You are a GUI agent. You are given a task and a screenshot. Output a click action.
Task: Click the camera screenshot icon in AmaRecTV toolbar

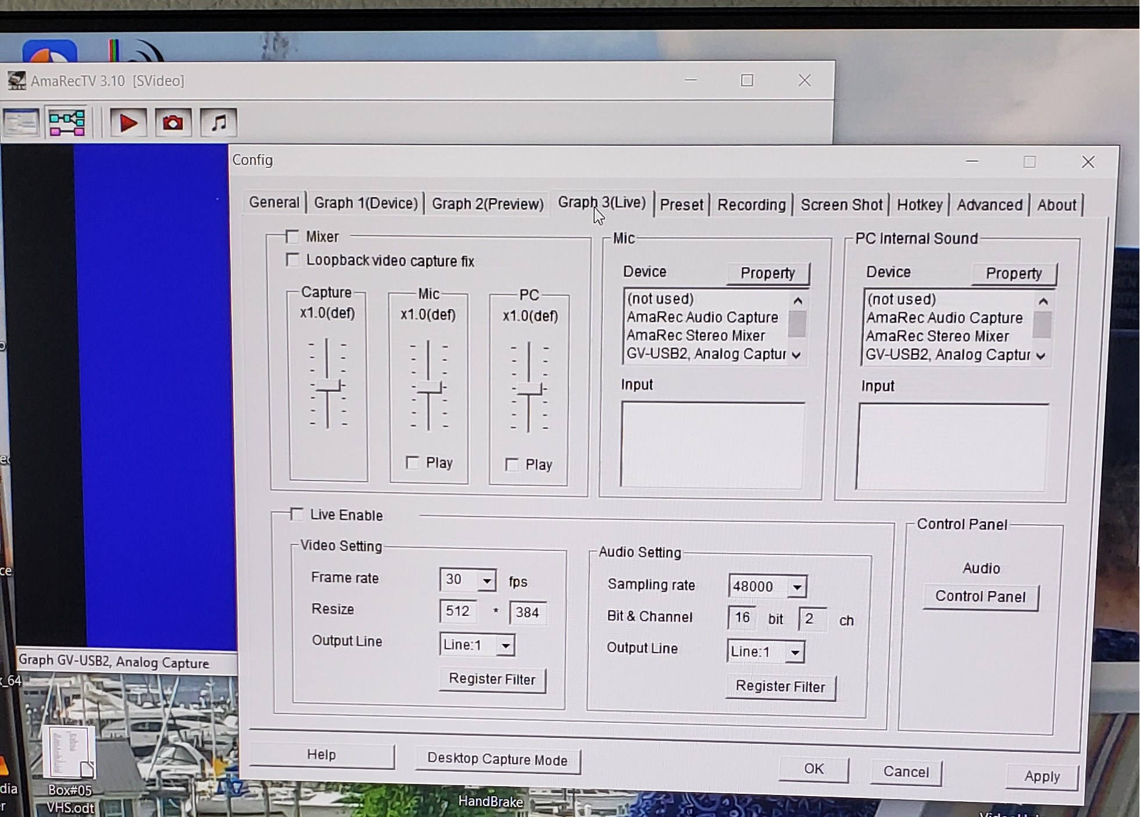[173, 123]
